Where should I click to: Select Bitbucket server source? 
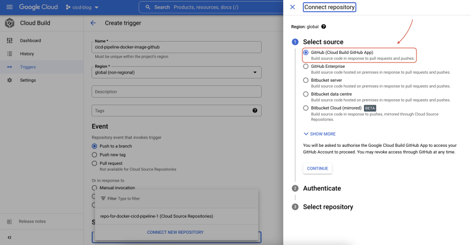coord(306,80)
